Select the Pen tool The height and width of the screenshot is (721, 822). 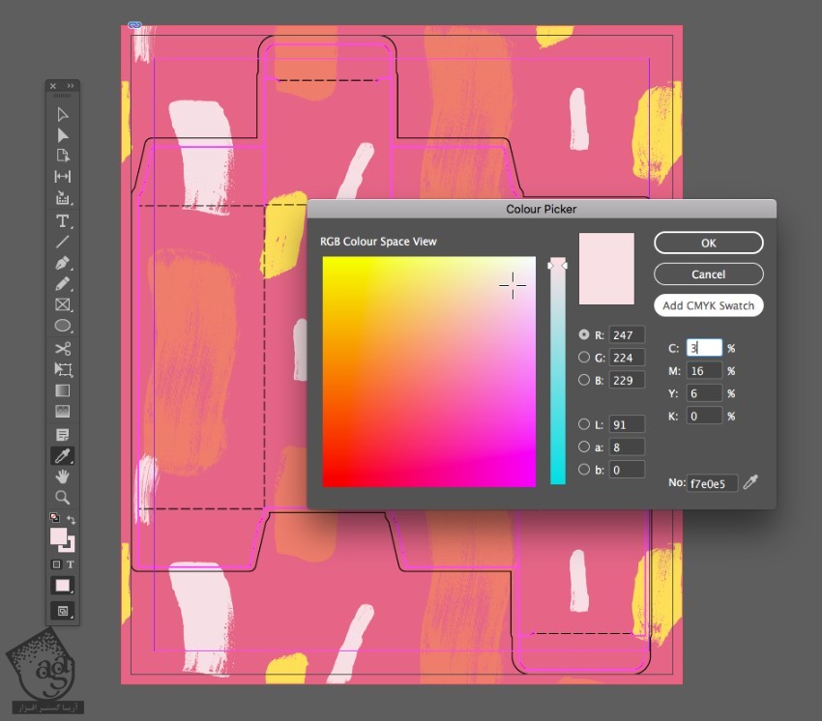point(63,263)
